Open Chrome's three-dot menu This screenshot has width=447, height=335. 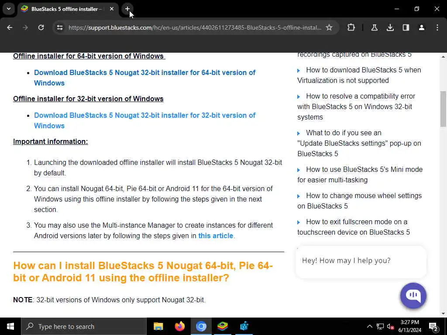pyautogui.click(x=437, y=27)
